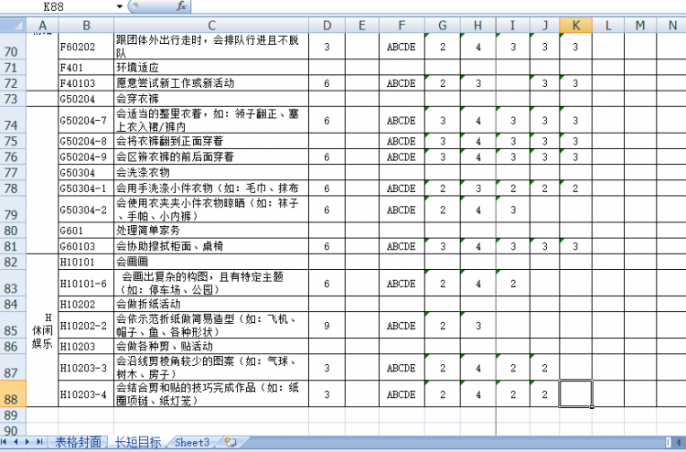Viewport: 686px width, 452px height.
Task: Select column C header
Action: point(210,24)
